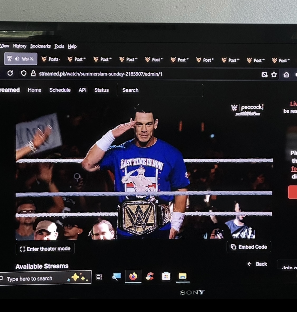Mute the playing tab's speaker icon

pos(17,59)
